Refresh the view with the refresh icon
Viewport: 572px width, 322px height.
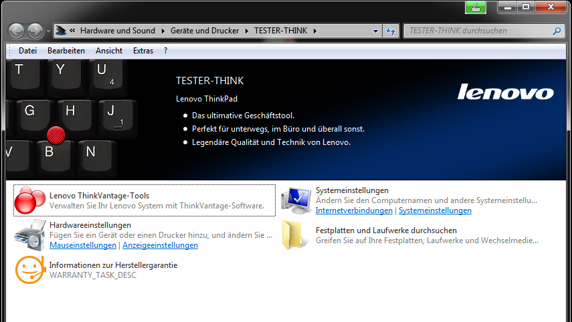pyautogui.click(x=391, y=31)
